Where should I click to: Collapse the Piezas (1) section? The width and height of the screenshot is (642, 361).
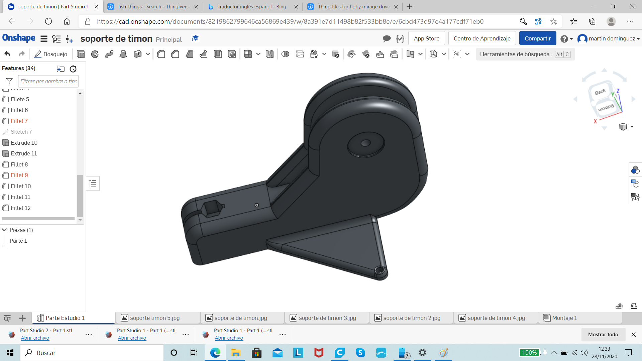coord(4,230)
